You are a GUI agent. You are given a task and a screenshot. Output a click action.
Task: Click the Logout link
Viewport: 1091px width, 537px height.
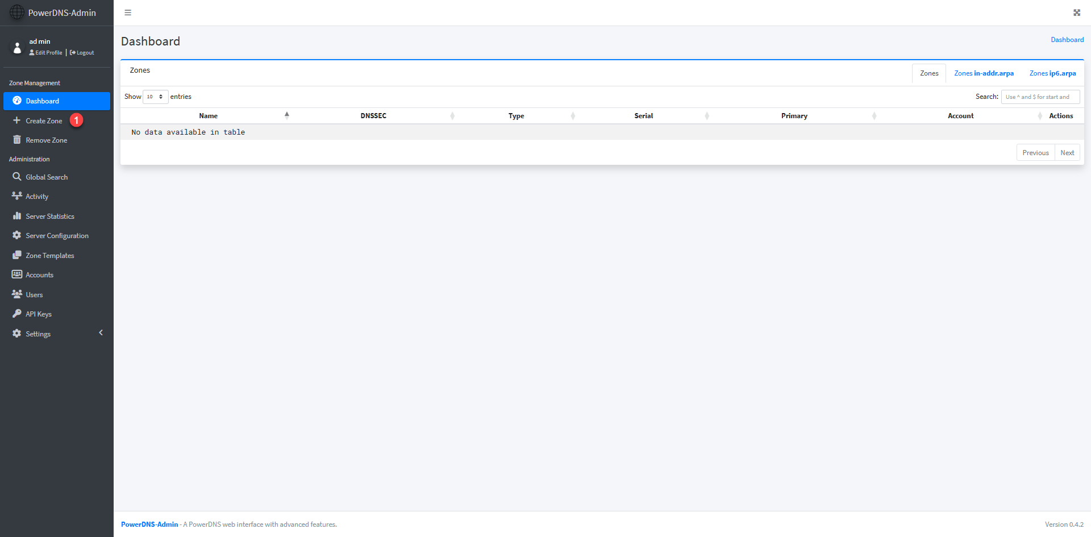click(x=83, y=53)
